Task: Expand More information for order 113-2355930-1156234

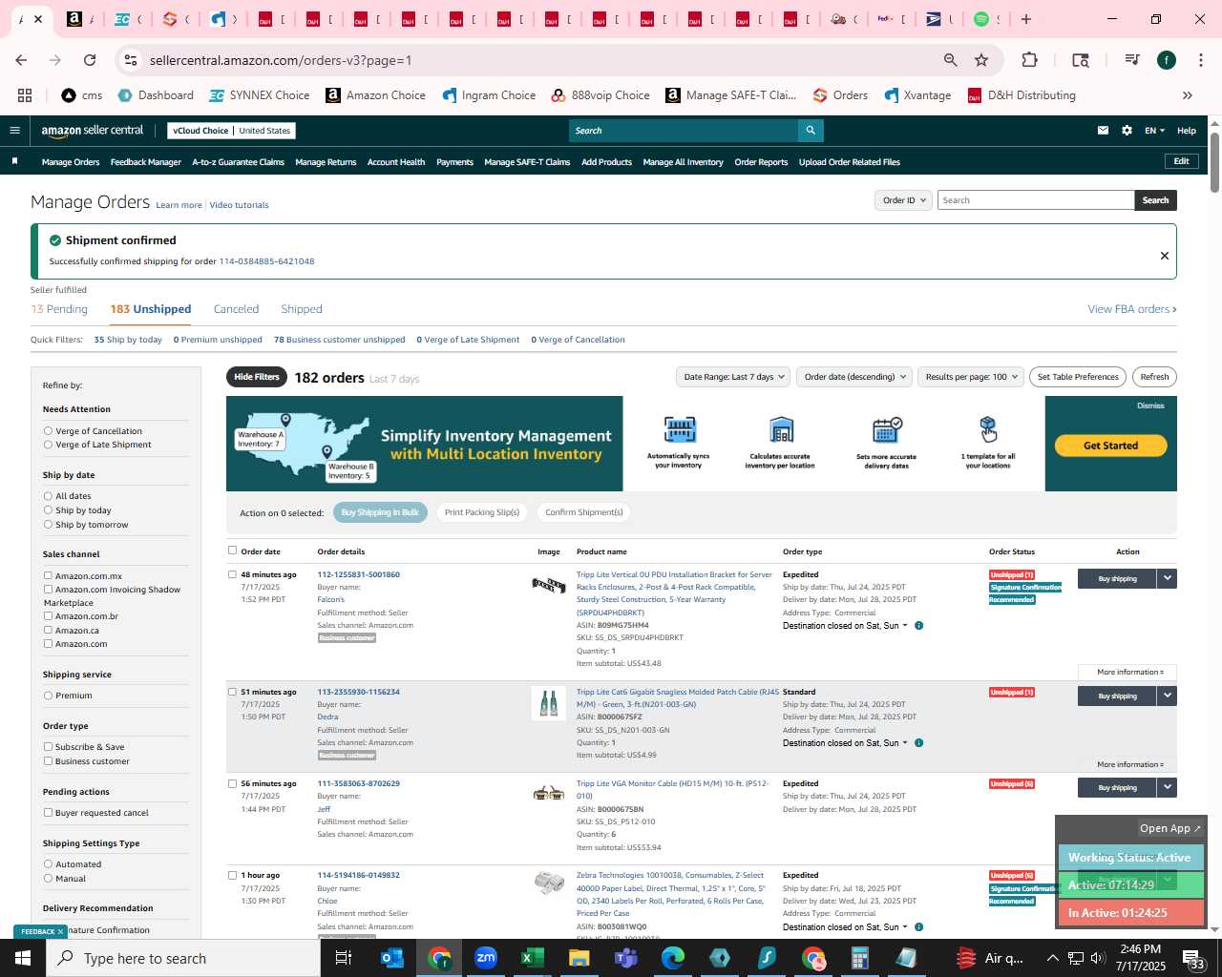Action: pyautogui.click(x=1129, y=764)
